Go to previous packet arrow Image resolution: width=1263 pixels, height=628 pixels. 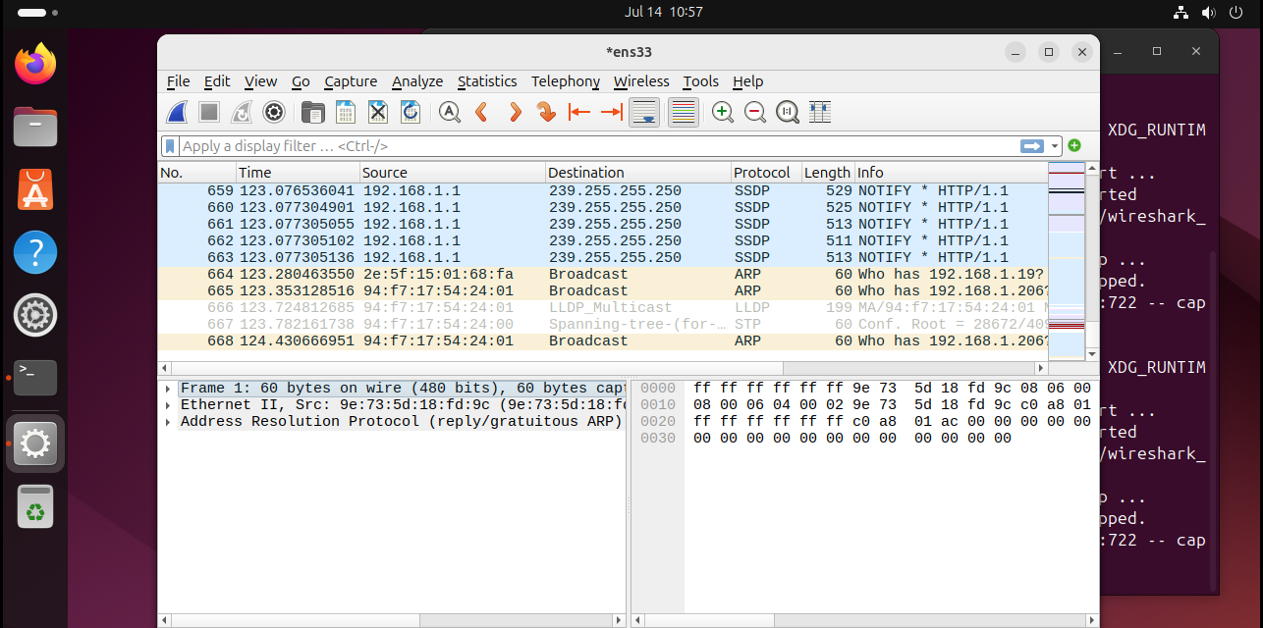[x=482, y=112]
